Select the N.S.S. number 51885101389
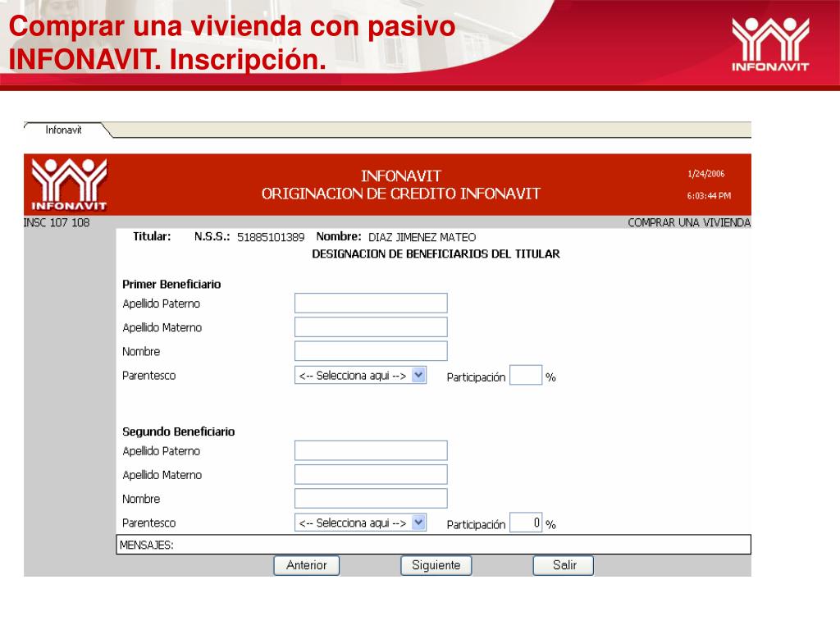The height and width of the screenshot is (630, 840). [271, 237]
